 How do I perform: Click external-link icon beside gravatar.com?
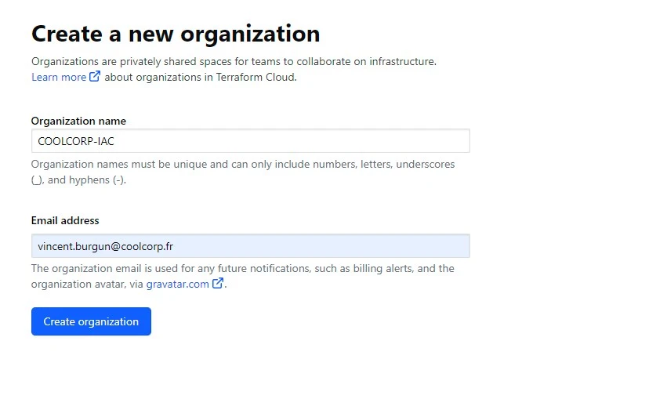(217, 283)
